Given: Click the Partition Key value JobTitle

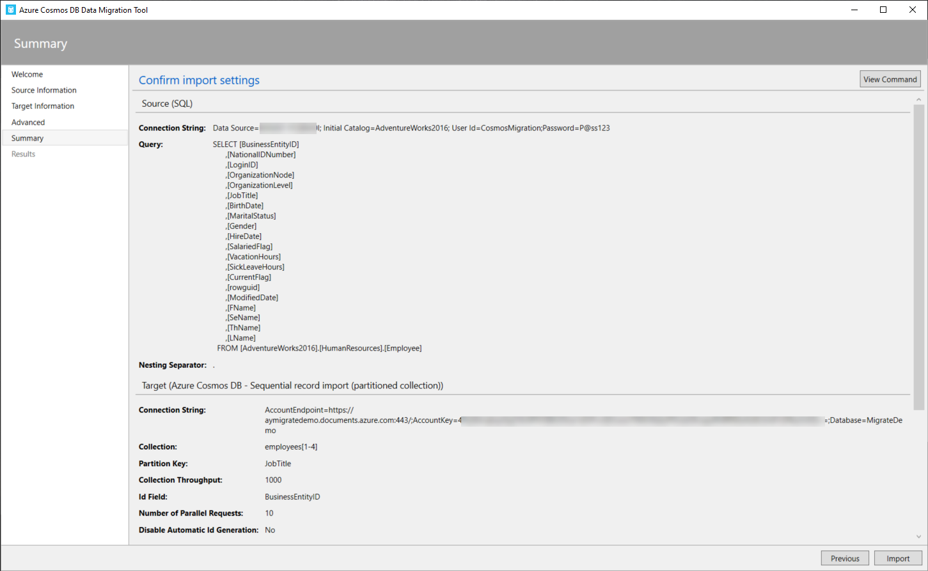Looking at the screenshot, I should click(x=278, y=464).
